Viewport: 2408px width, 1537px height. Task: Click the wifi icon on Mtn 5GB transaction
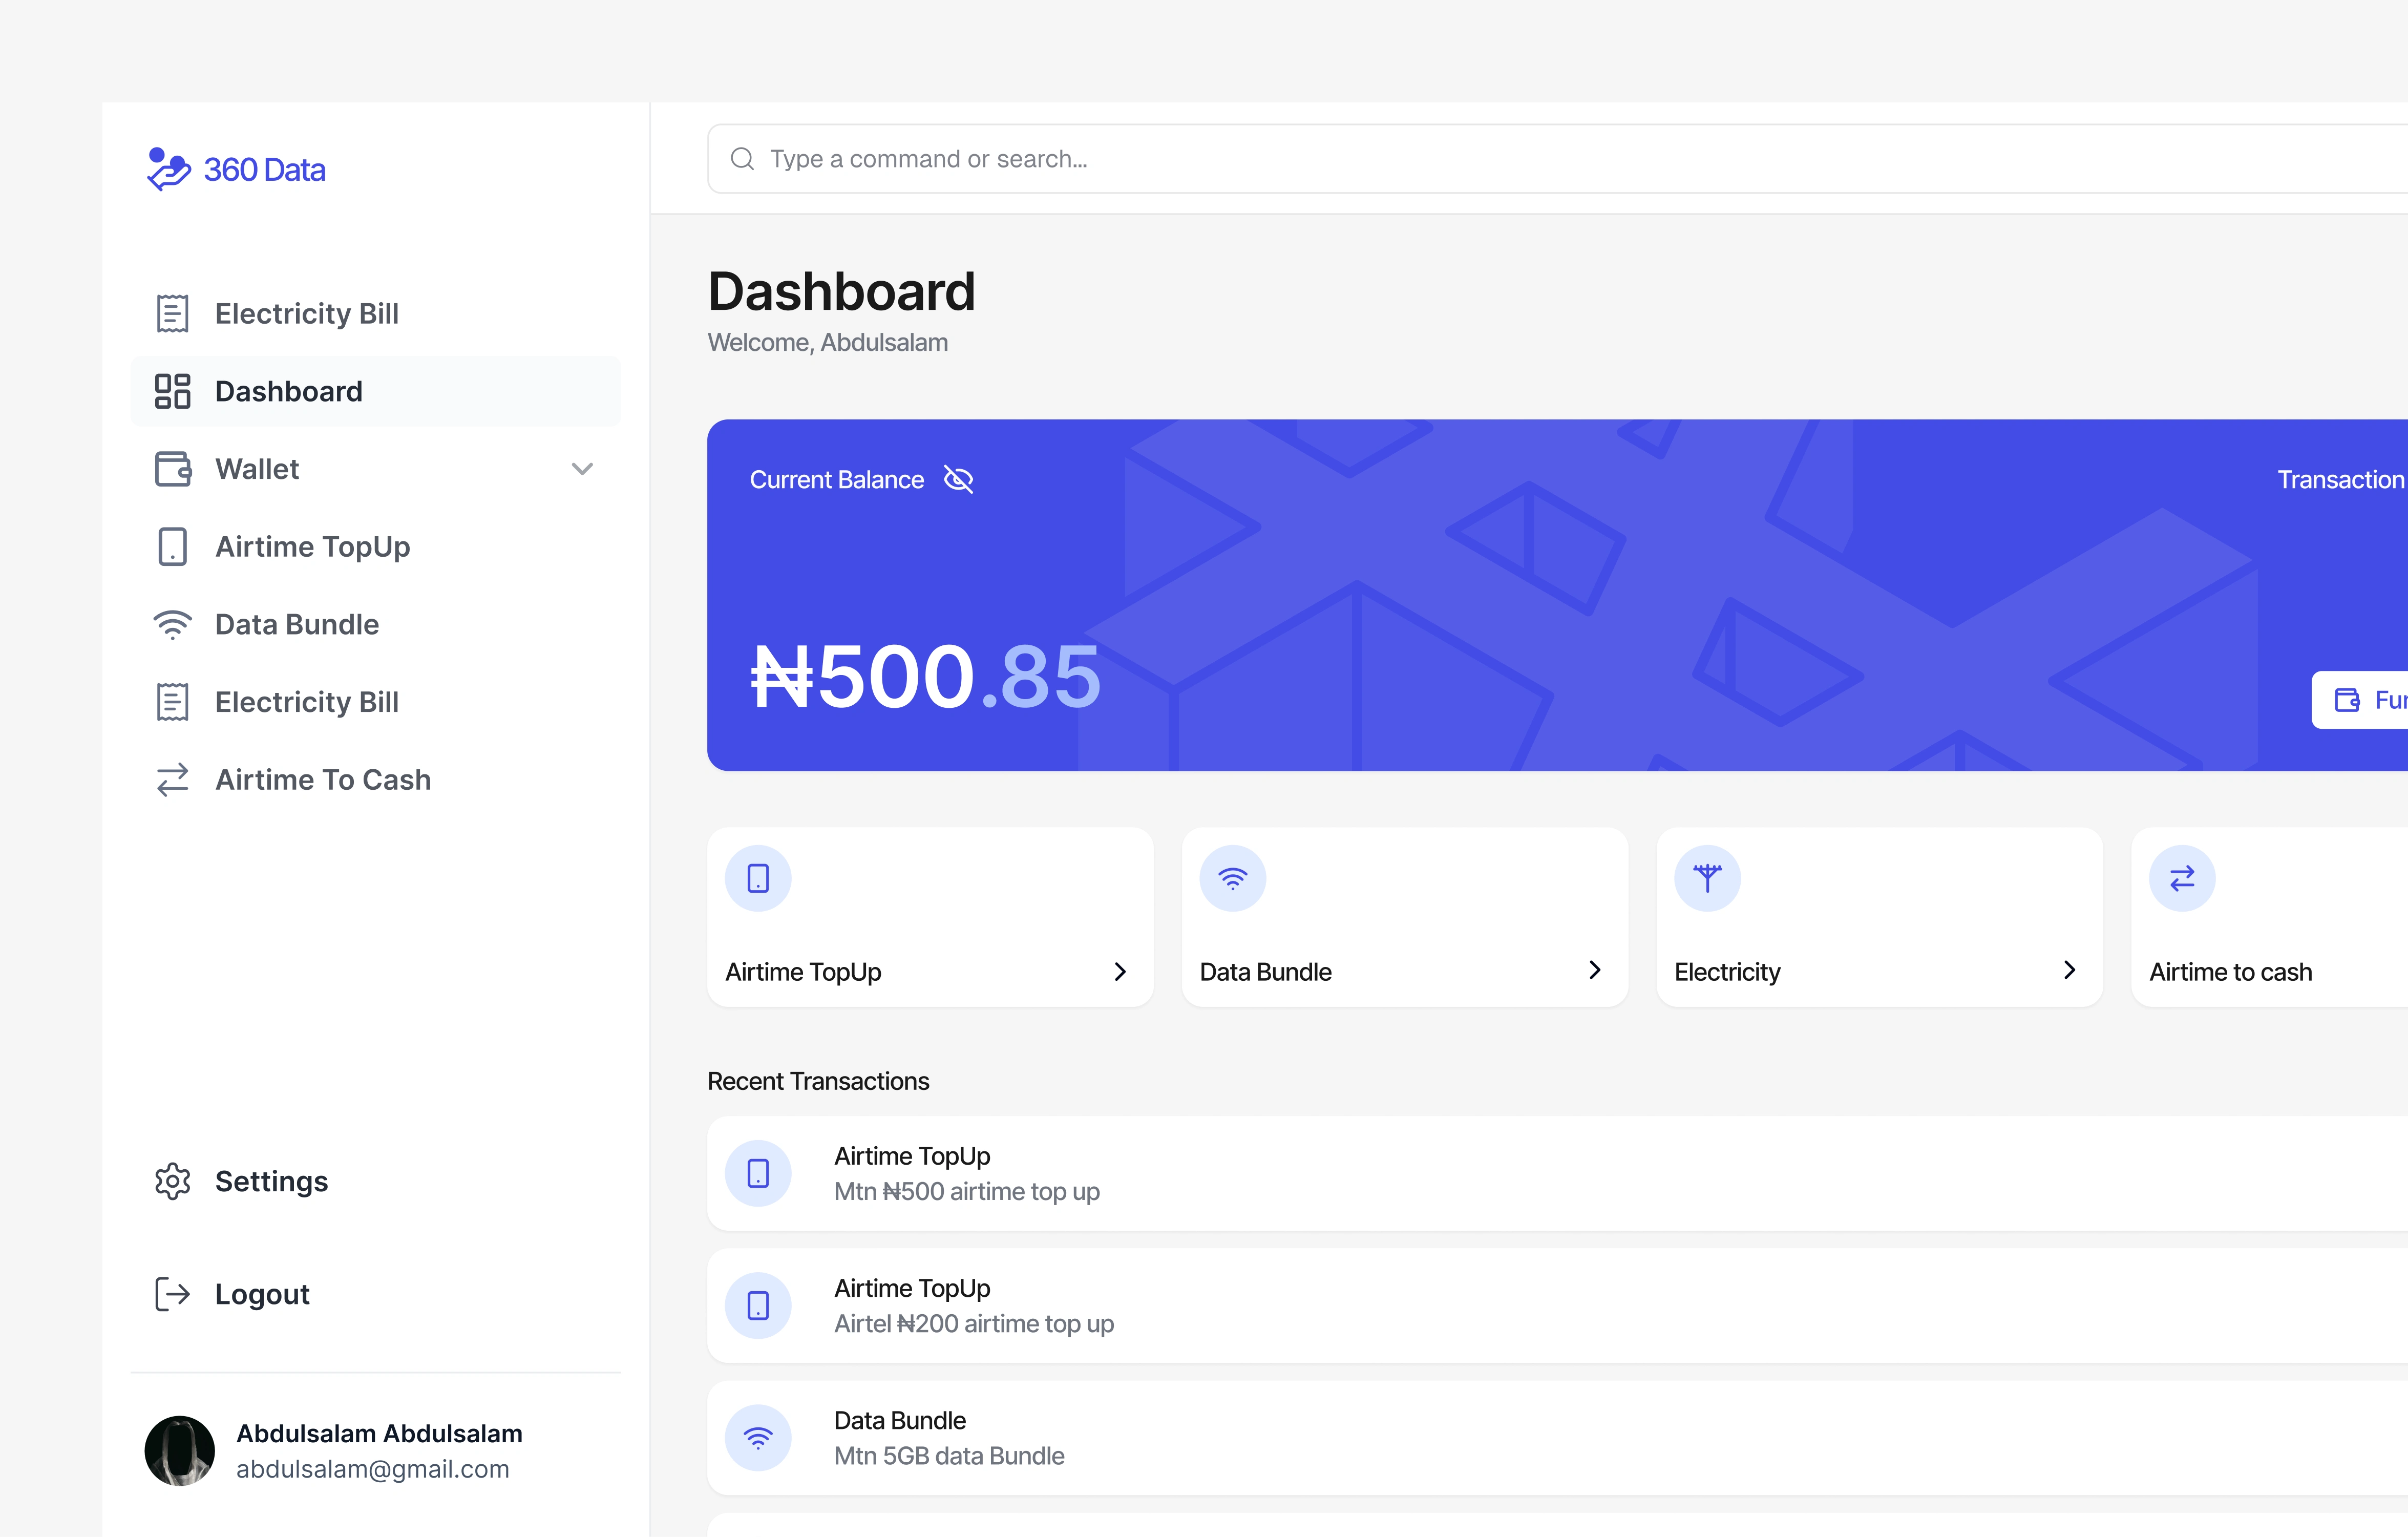tap(758, 1438)
